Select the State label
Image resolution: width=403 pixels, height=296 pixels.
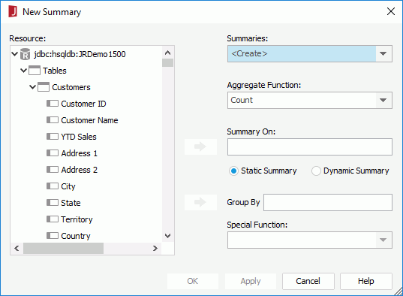click(x=71, y=203)
